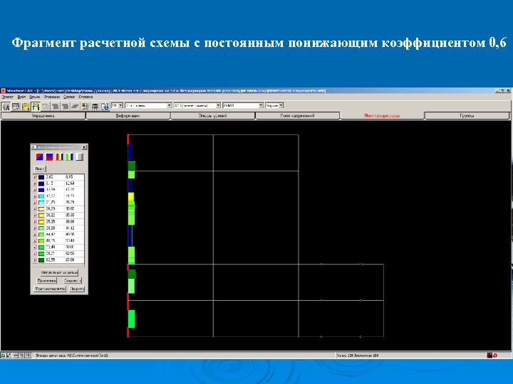Click the Сохранить button in the palette

[72, 280]
